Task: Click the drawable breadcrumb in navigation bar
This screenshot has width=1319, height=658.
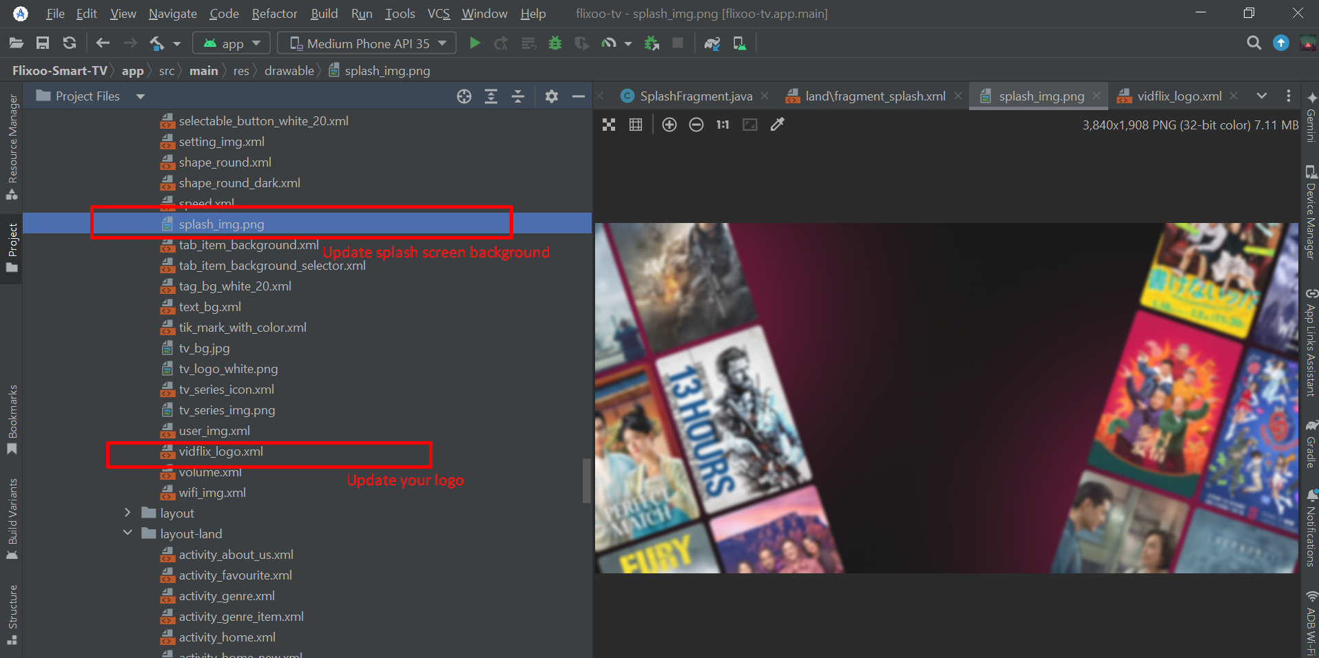Action: coord(289,71)
